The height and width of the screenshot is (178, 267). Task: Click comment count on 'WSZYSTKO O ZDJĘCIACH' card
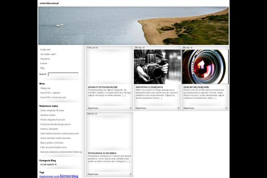click(178, 108)
